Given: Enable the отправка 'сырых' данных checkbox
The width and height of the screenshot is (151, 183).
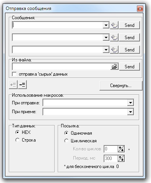Looking at the screenshot, I should pos(14,74).
